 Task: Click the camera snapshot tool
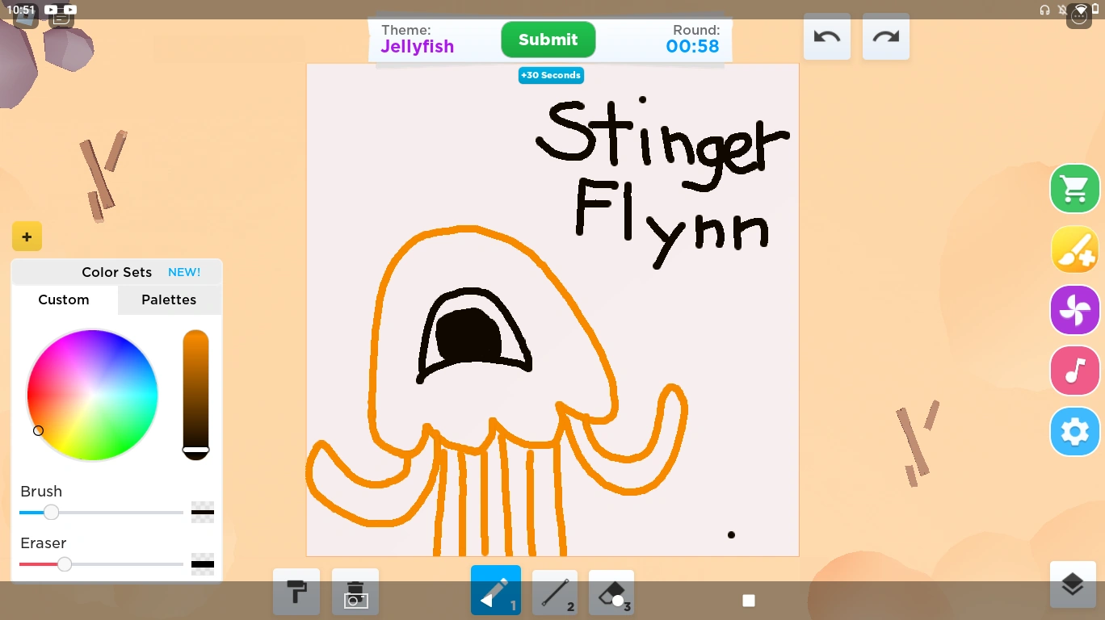tap(355, 592)
